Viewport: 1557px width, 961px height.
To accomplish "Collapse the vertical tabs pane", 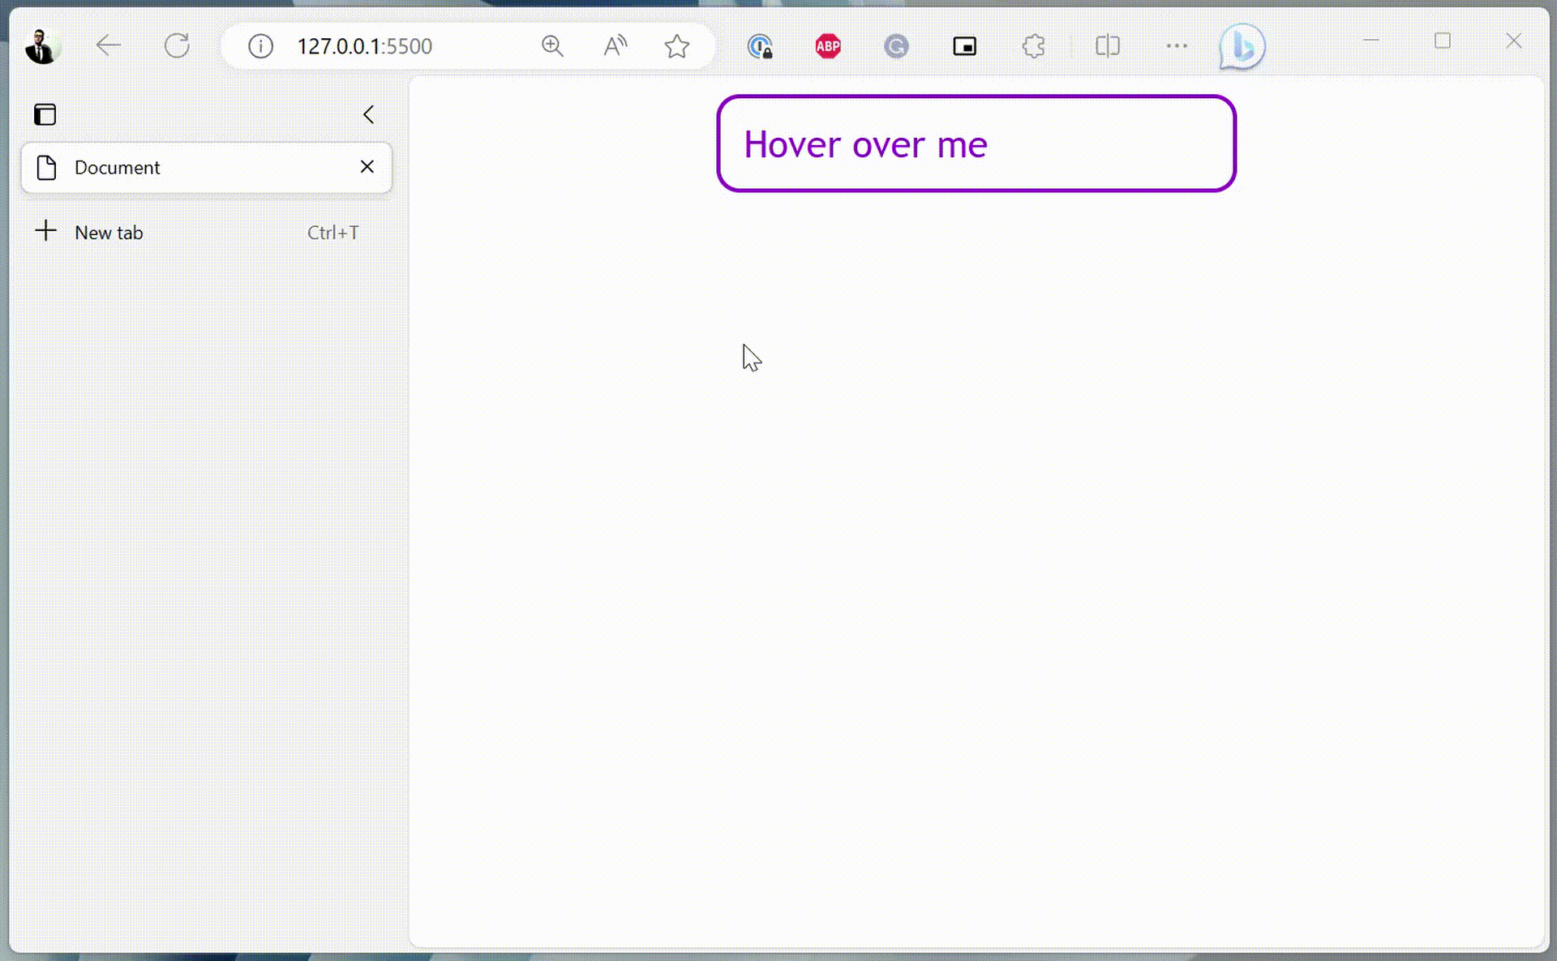I will click(369, 114).
